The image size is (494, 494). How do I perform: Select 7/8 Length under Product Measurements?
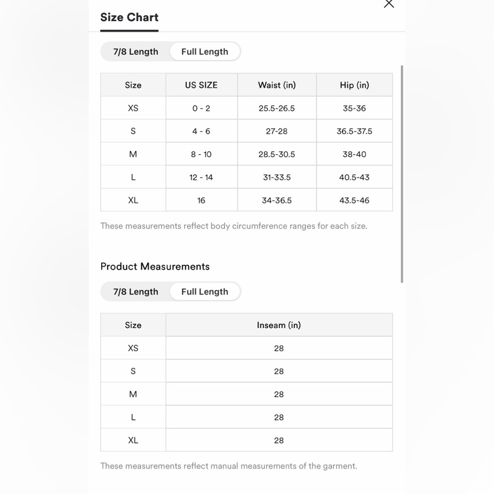pos(136,292)
